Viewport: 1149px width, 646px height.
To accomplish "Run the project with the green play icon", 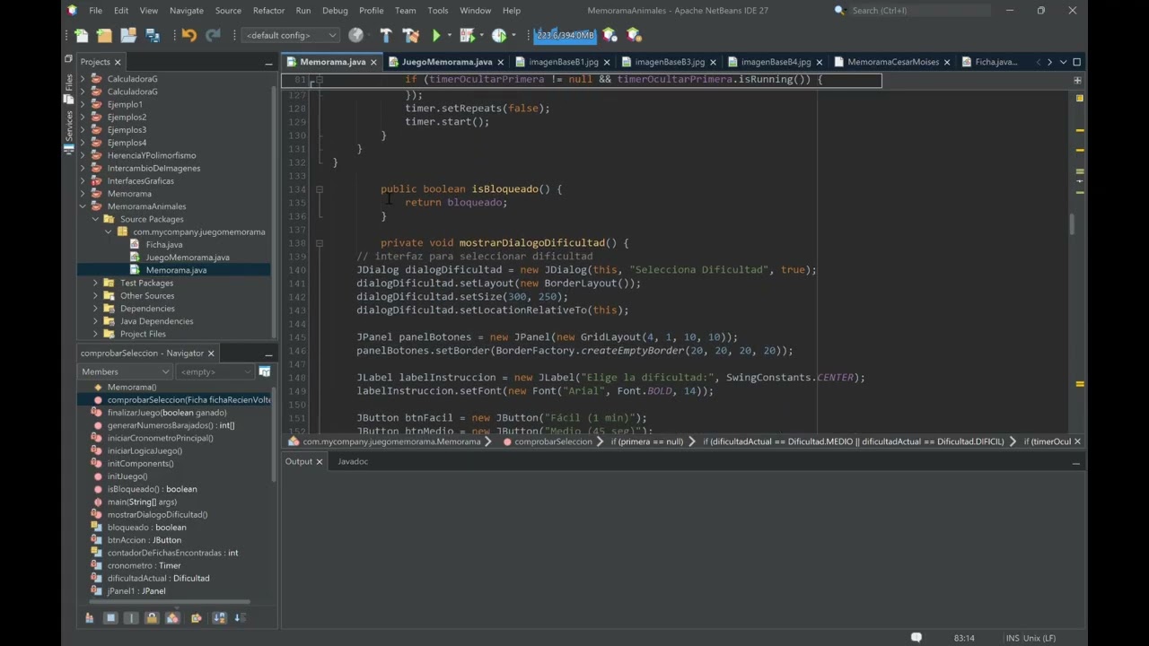I will tap(437, 35).
